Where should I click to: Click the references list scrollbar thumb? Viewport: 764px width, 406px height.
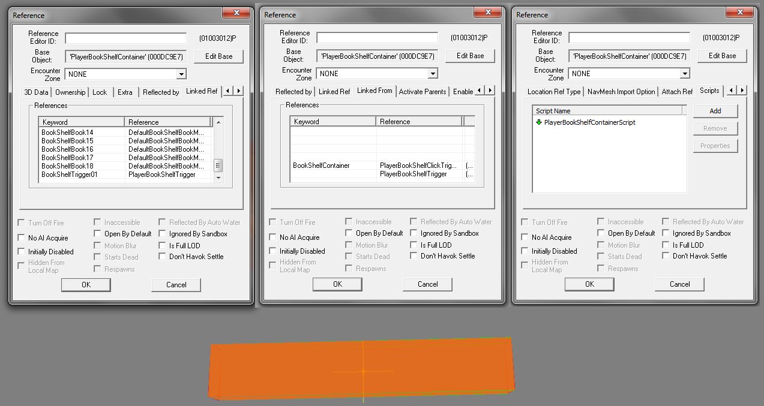218,166
